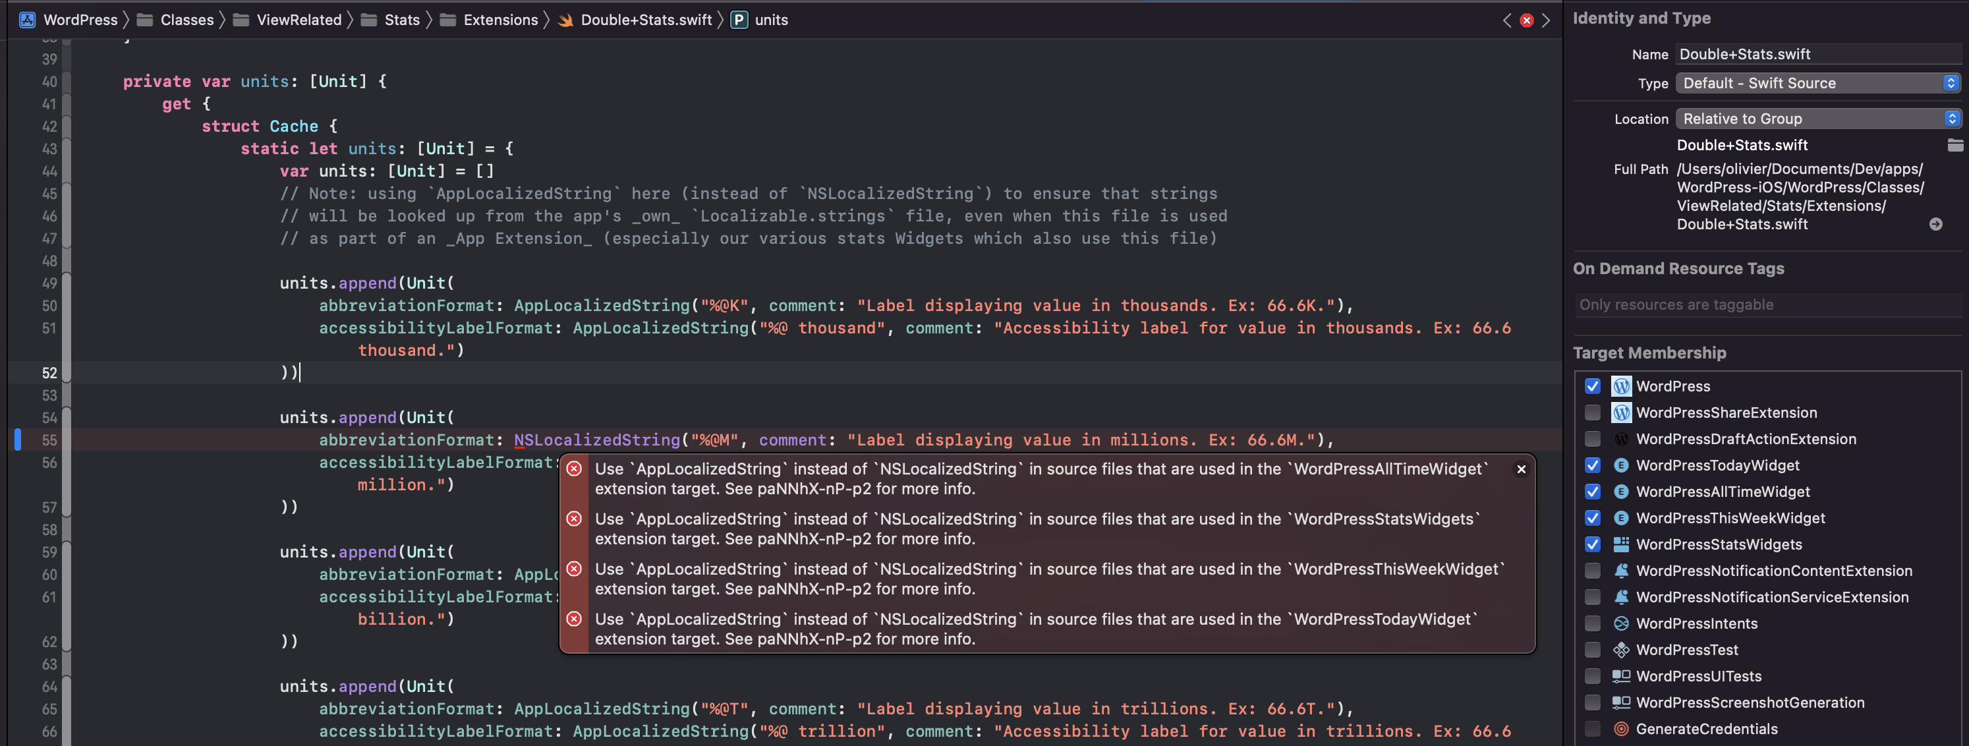Screen dimensions: 1969x746
Task: Go to previous issue arrow
Action: (x=1506, y=20)
